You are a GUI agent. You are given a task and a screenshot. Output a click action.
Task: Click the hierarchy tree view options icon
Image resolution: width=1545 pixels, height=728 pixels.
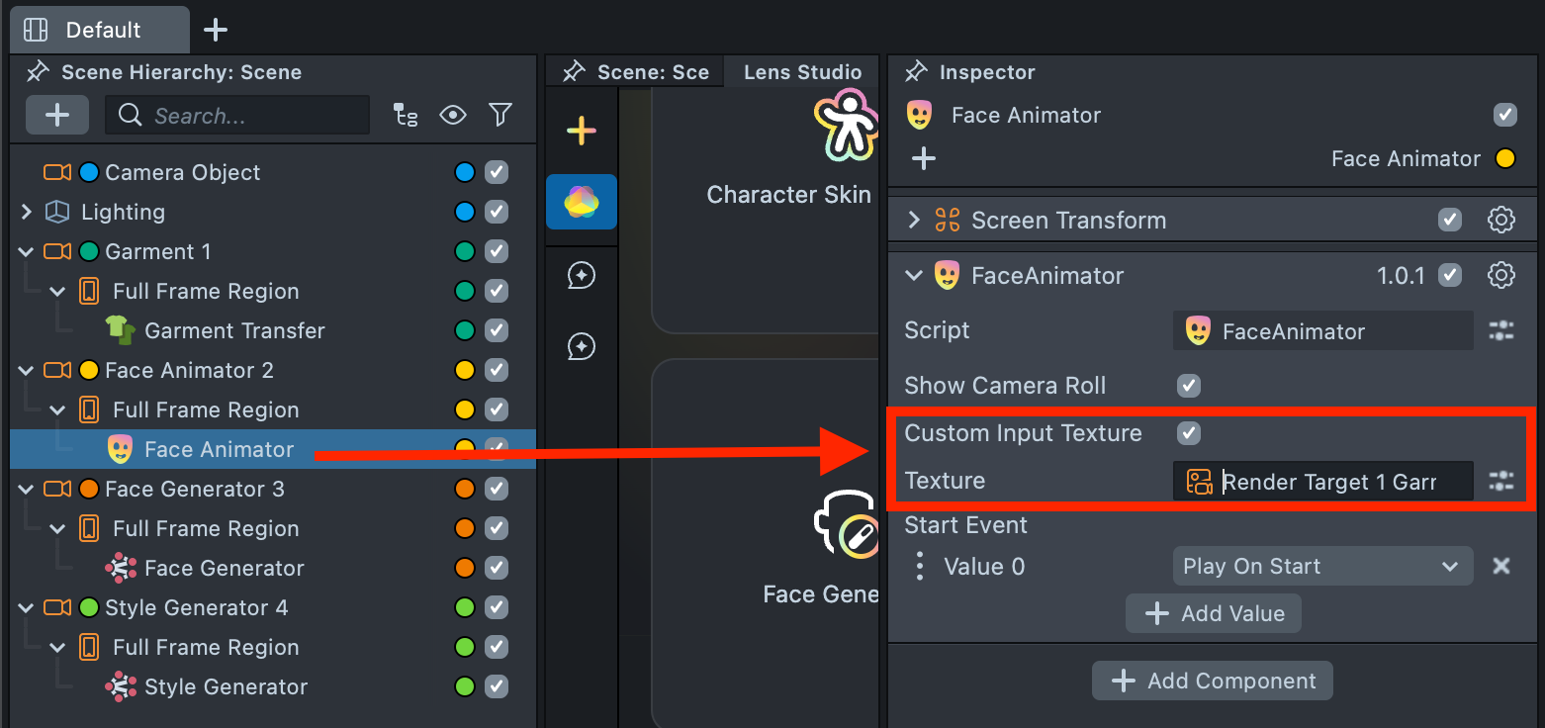pyautogui.click(x=406, y=116)
